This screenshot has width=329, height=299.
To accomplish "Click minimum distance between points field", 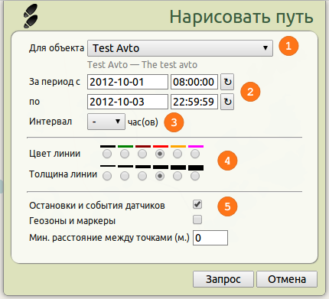I will point(210,238).
